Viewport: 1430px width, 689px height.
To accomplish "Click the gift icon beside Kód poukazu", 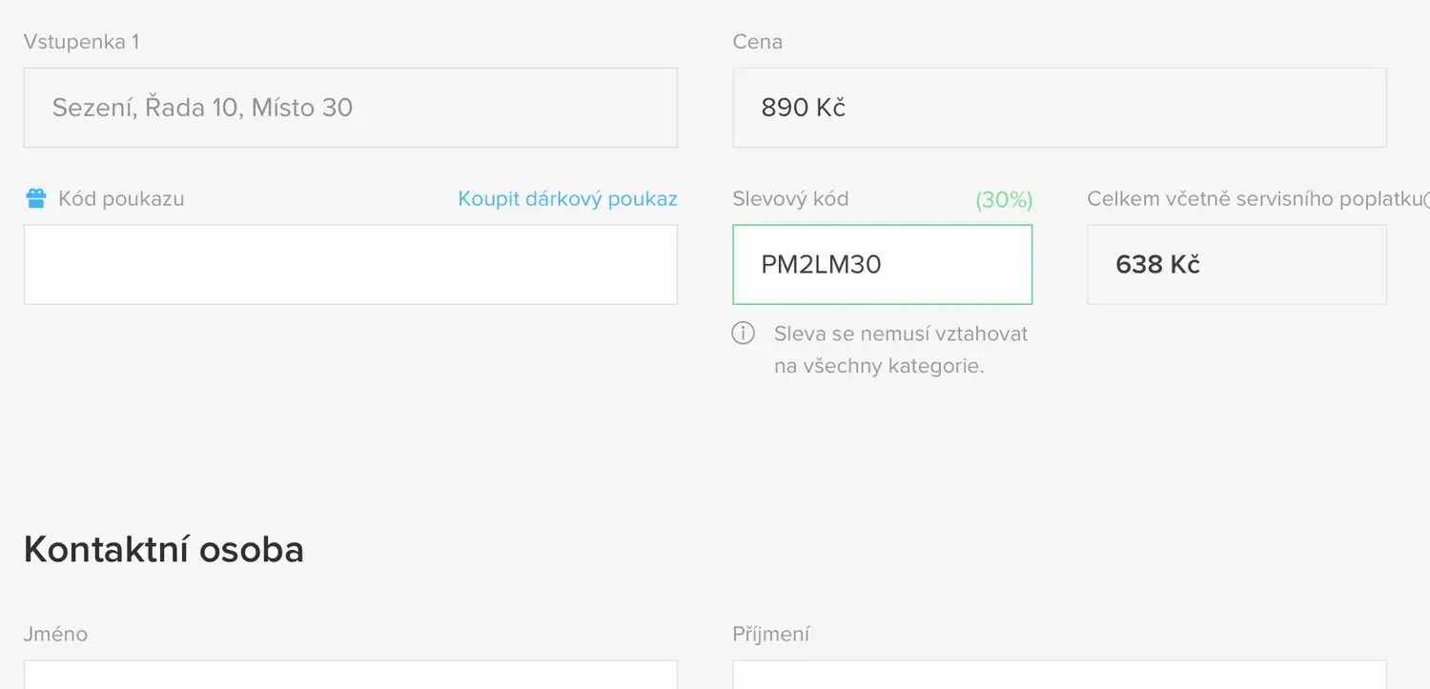I will point(35,198).
